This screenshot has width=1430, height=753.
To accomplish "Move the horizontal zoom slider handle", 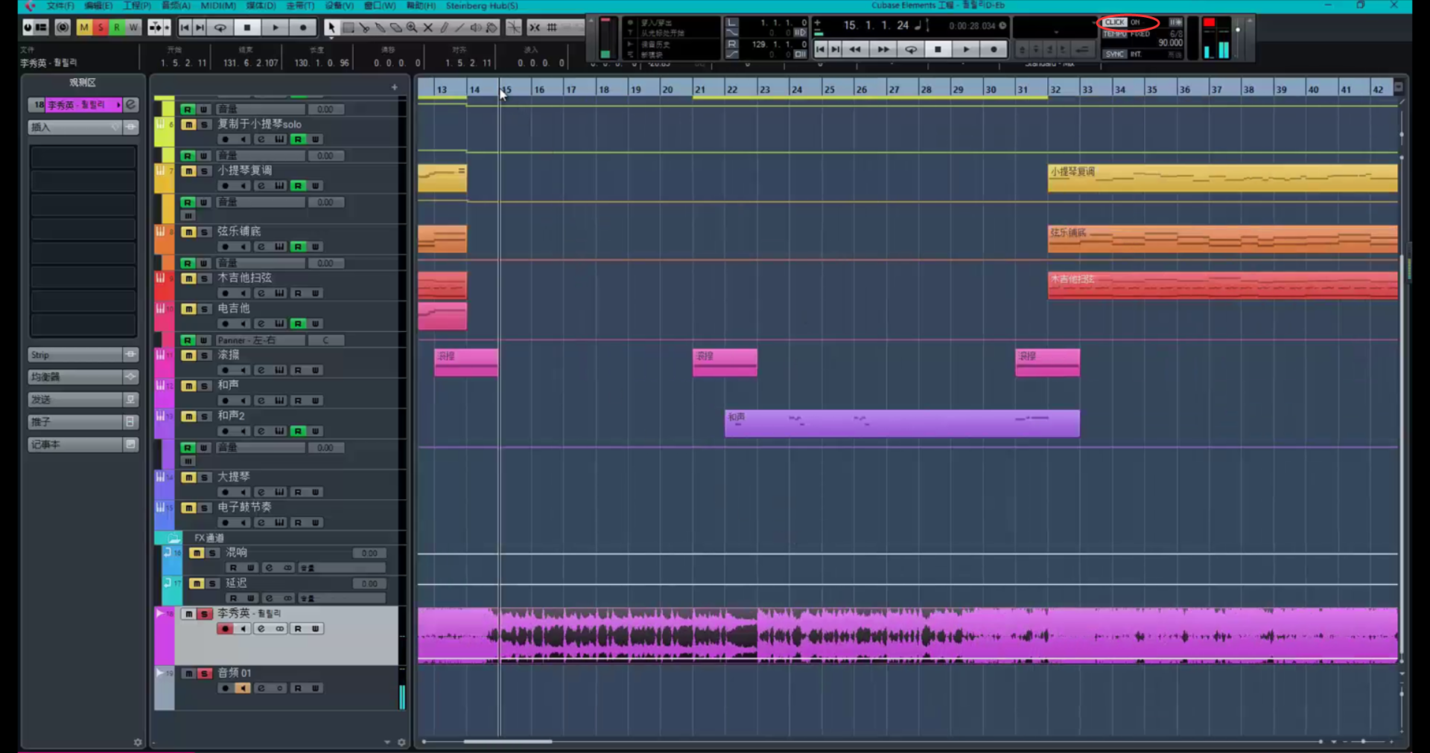I will pos(1363,742).
